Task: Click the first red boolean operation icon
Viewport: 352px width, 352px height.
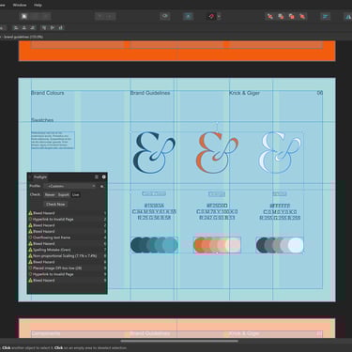Action: [270, 16]
